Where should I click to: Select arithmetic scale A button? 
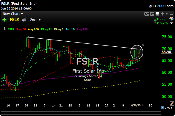click(162, 108)
